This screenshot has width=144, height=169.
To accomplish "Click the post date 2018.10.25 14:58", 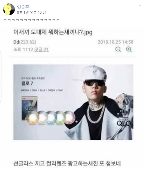I will tap(116, 42).
